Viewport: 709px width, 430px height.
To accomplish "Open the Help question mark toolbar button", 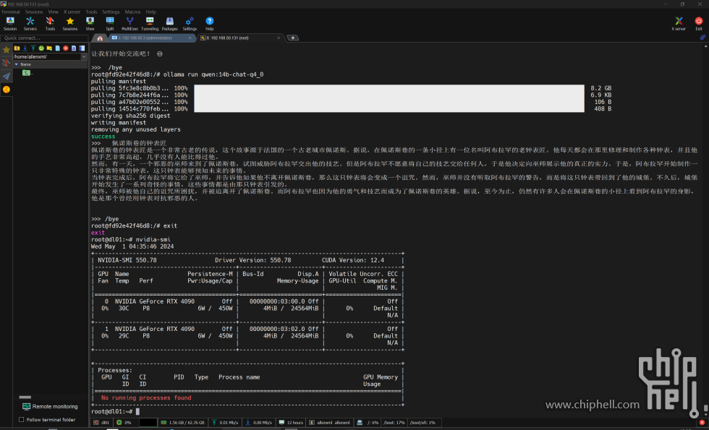I will point(209,23).
